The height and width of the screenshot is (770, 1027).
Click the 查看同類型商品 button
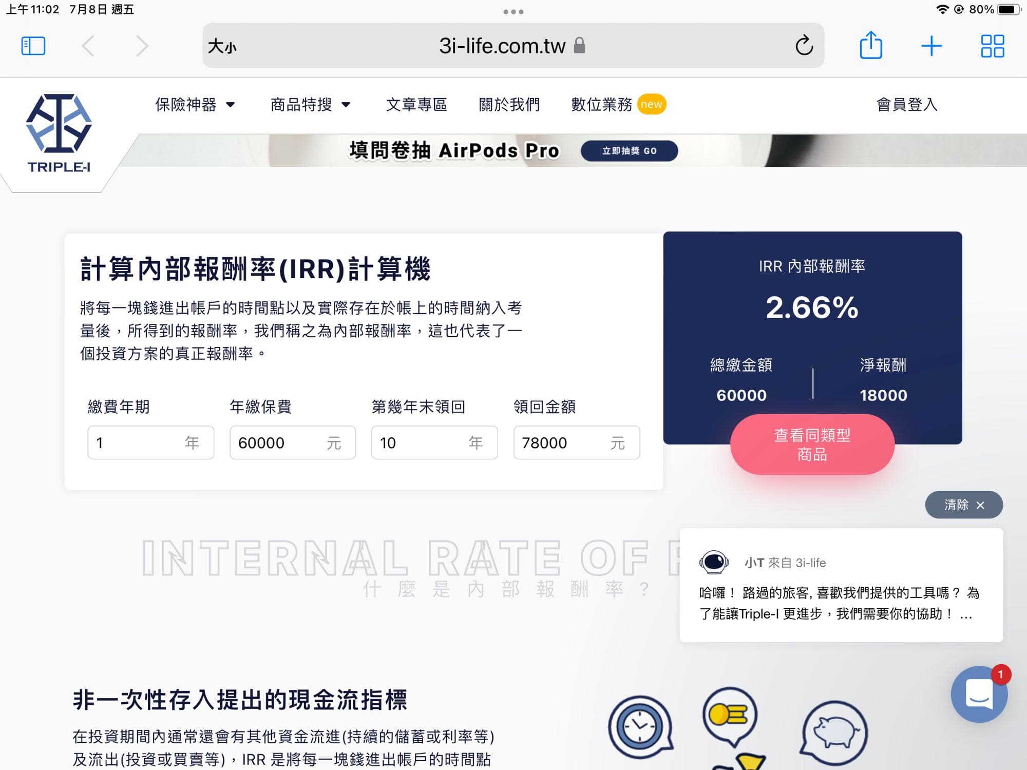(x=812, y=444)
